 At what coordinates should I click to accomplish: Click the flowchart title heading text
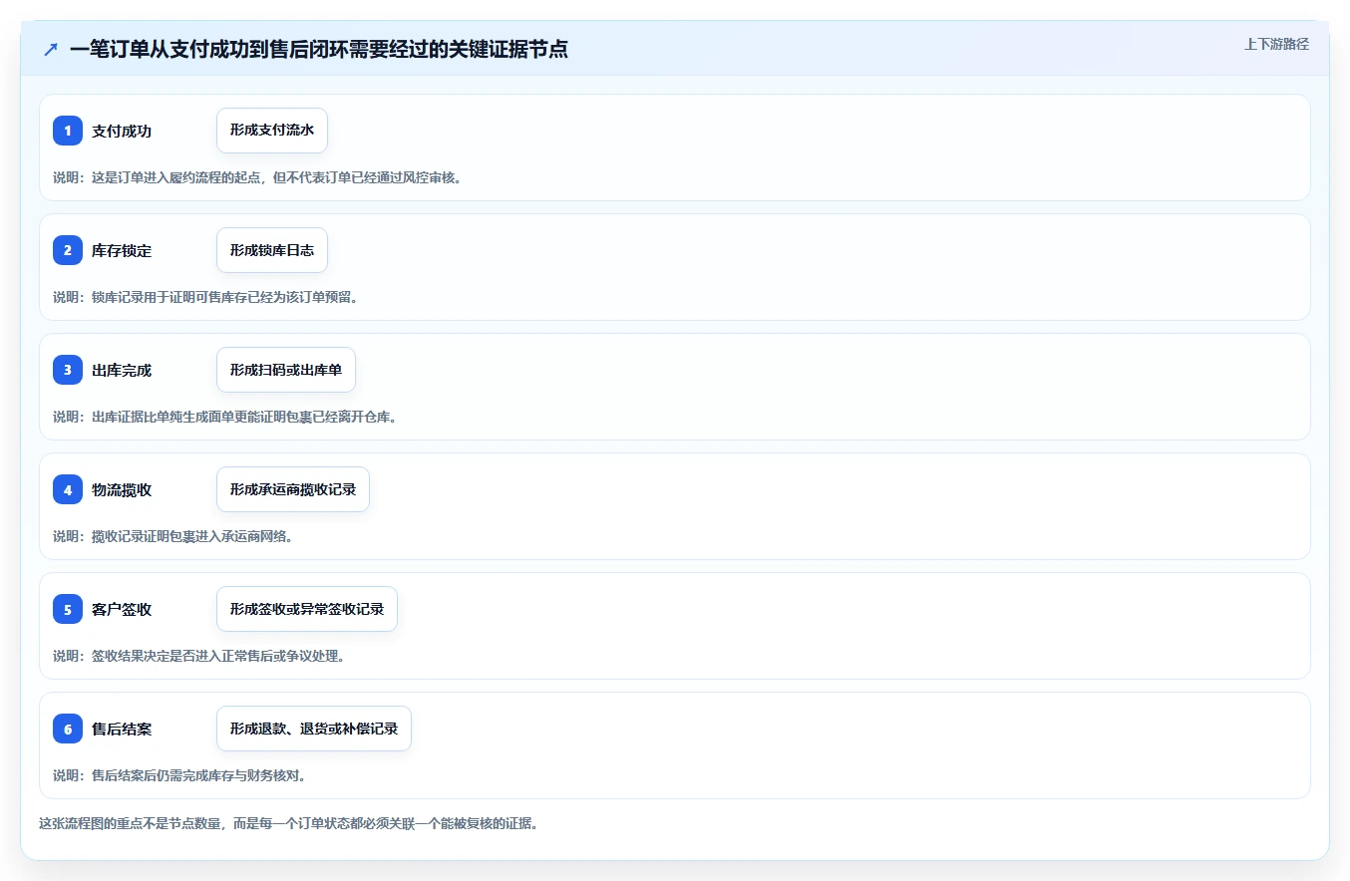[319, 49]
